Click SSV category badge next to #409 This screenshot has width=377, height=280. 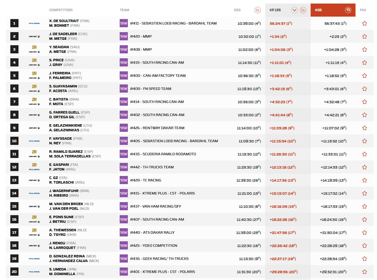(123, 89)
